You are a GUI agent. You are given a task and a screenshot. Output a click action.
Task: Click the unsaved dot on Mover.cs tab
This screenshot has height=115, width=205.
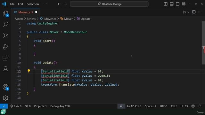point(36,12)
